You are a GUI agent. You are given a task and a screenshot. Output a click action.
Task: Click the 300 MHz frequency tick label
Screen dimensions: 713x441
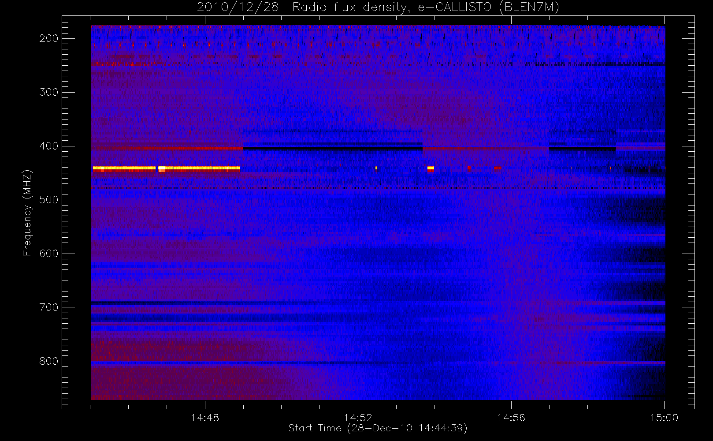pos(49,92)
